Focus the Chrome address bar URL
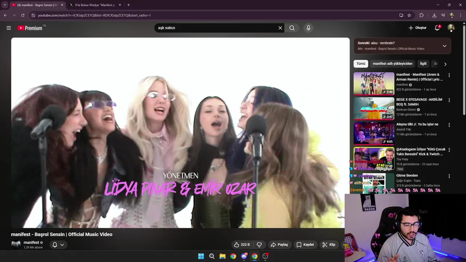 click(94, 15)
